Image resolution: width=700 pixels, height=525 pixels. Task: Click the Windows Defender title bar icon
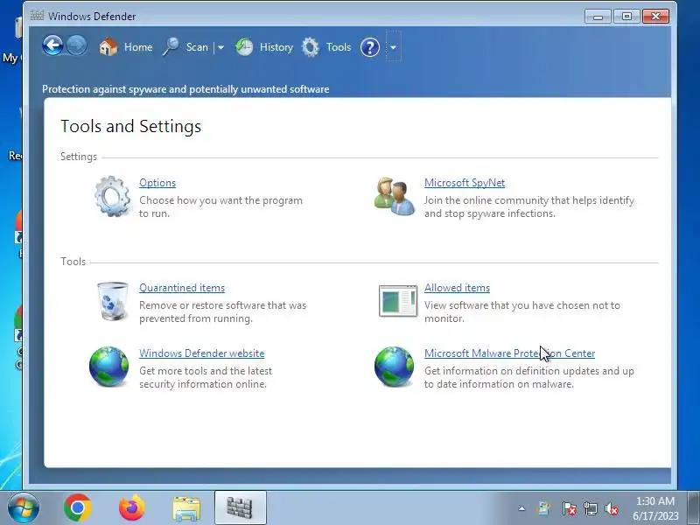[x=37, y=16]
